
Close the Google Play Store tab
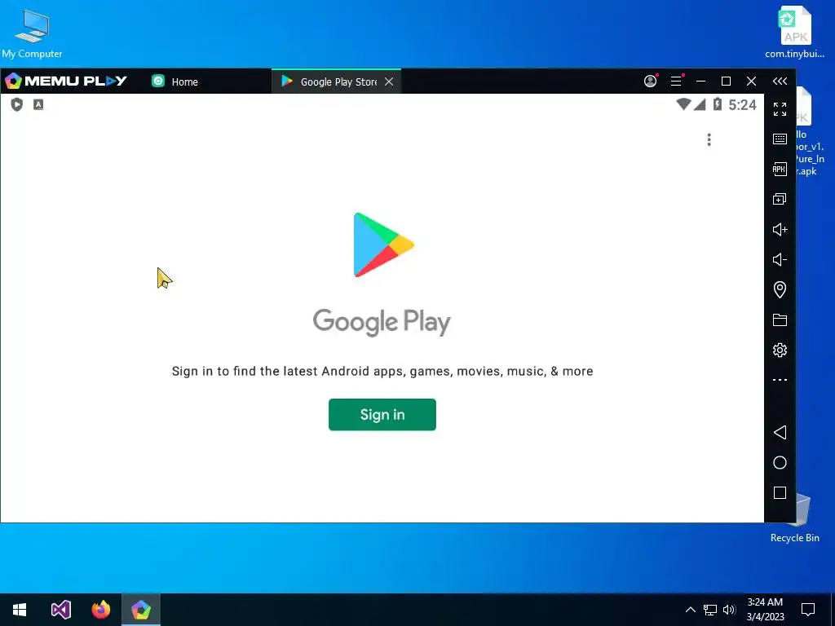tap(389, 82)
